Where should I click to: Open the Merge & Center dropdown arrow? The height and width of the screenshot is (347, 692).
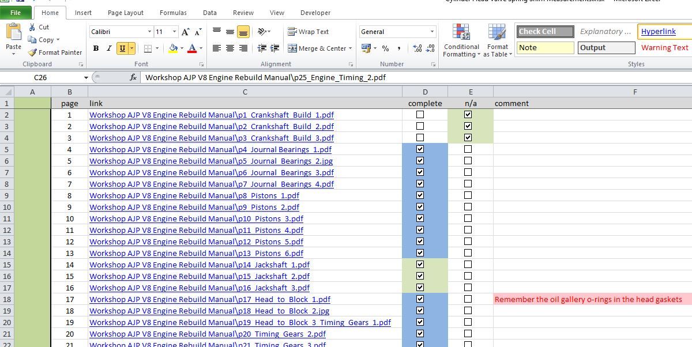pos(351,49)
